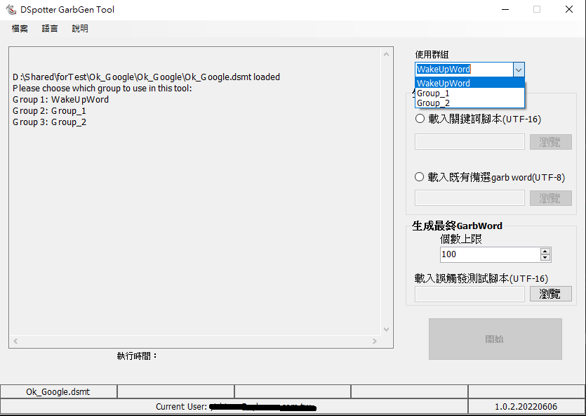Collapse the 使用群組 dropdown arrow
Screen dimensions: 586x416
click(x=518, y=70)
